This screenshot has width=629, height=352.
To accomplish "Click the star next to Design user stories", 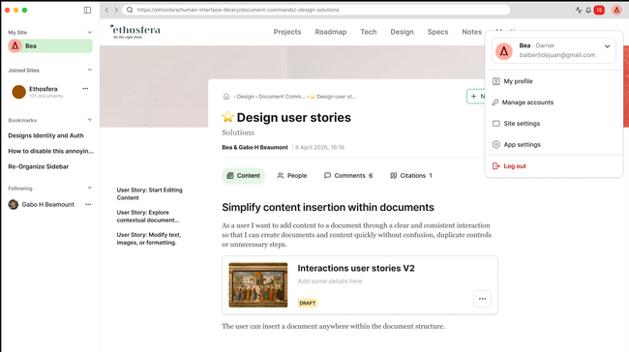I will pyautogui.click(x=227, y=117).
